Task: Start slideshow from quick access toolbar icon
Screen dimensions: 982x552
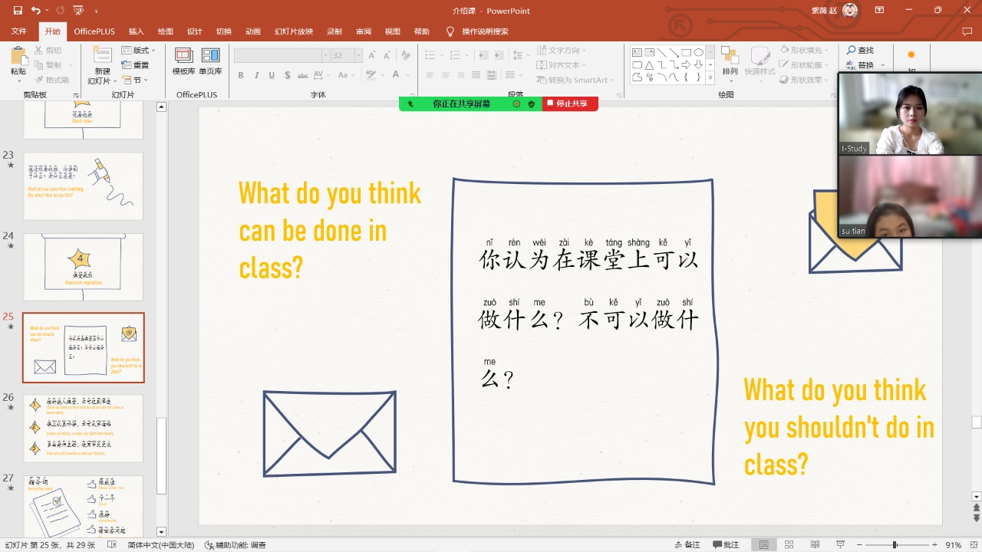Action: [77, 11]
